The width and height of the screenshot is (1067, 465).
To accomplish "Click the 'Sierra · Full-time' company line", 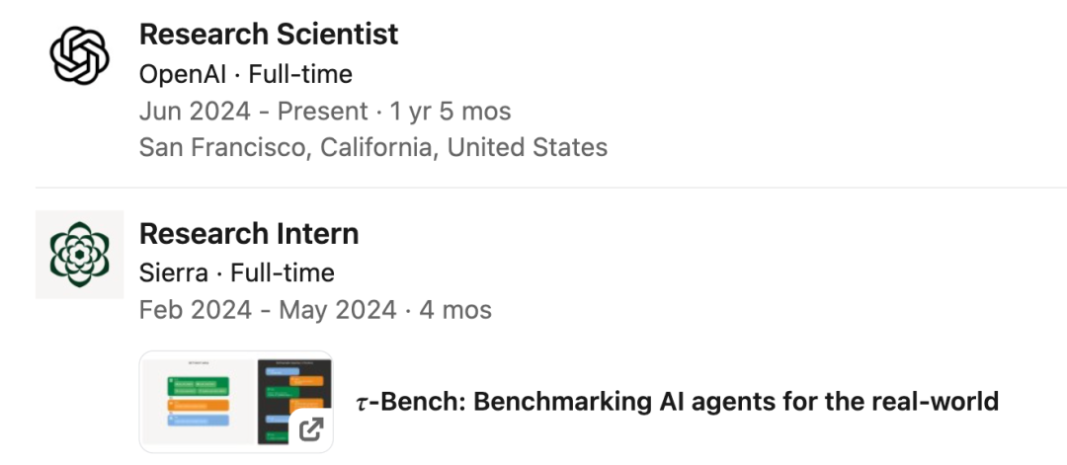I will [x=237, y=272].
